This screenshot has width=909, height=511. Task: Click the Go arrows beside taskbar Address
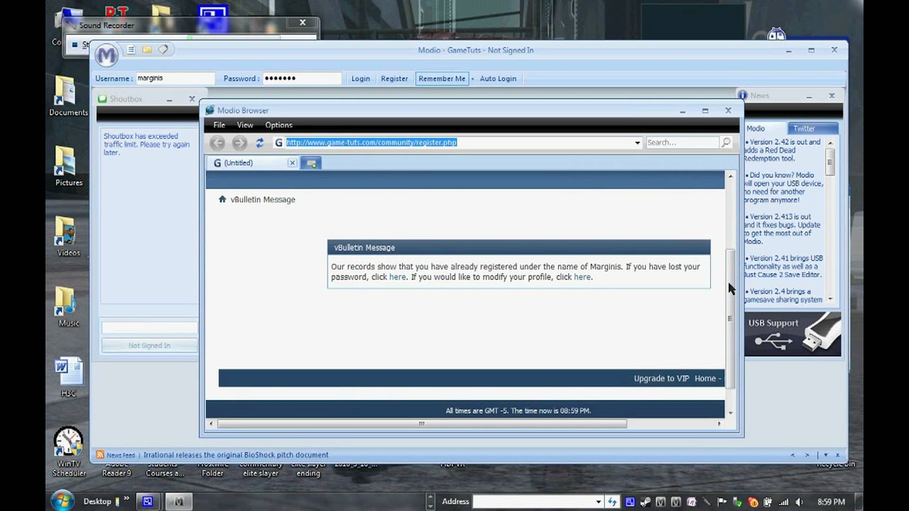coord(611,502)
